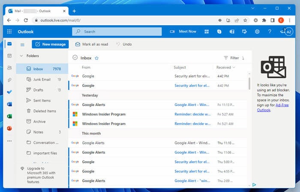
Task: Collapse the Folders section chevron
Action: coord(21,56)
